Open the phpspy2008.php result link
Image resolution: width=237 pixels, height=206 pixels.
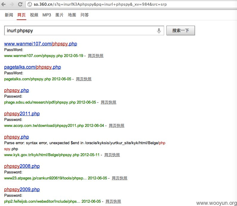click(22, 166)
